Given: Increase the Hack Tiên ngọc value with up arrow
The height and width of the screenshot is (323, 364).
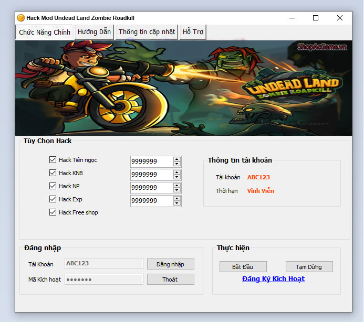Looking at the screenshot, I should (177, 159).
